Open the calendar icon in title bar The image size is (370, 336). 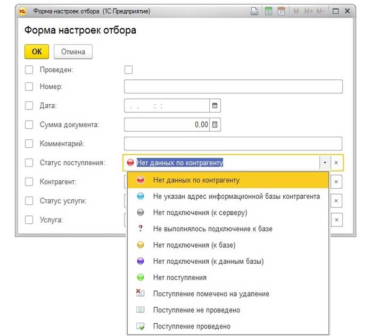281,11
